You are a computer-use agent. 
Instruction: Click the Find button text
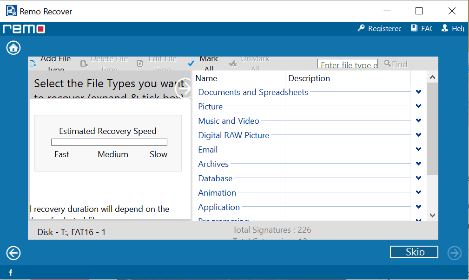pyautogui.click(x=400, y=64)
